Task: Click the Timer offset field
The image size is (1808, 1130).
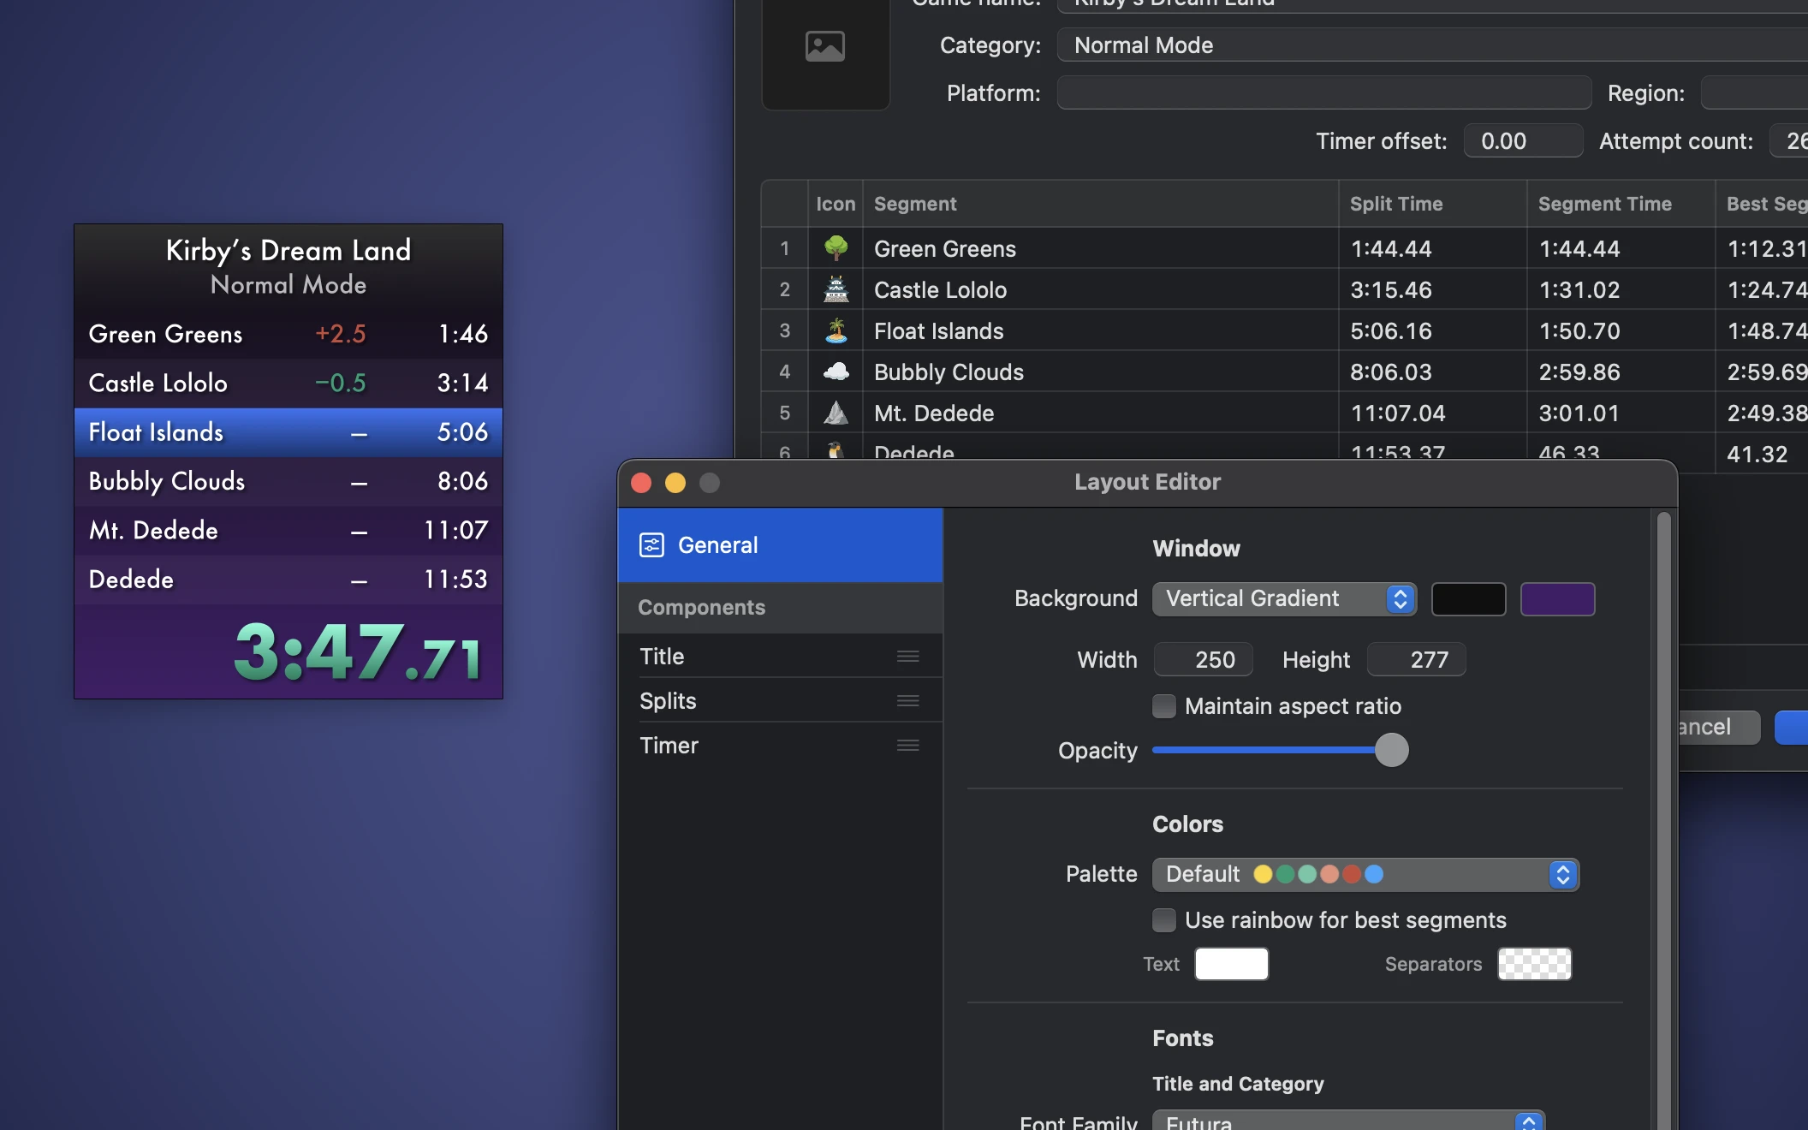Action: click(x=1524, y=141)
